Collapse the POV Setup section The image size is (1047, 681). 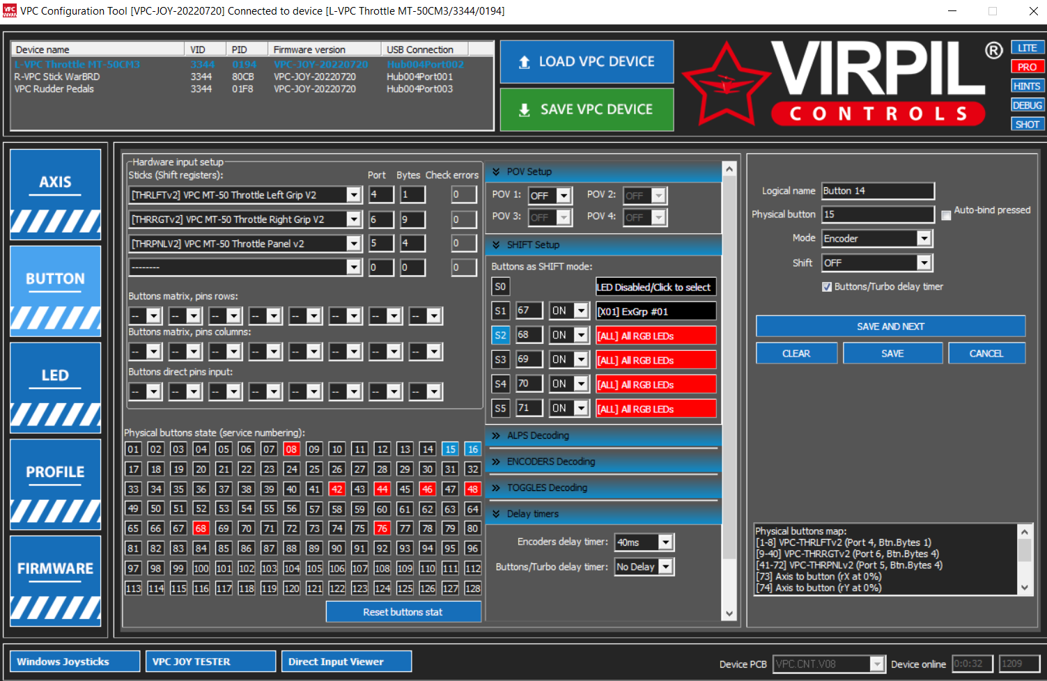click(x=603, y=172)
